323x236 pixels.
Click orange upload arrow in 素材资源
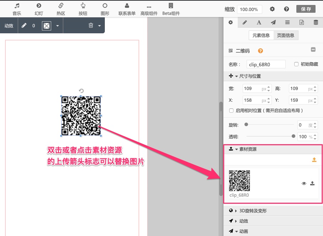point(314,159)
